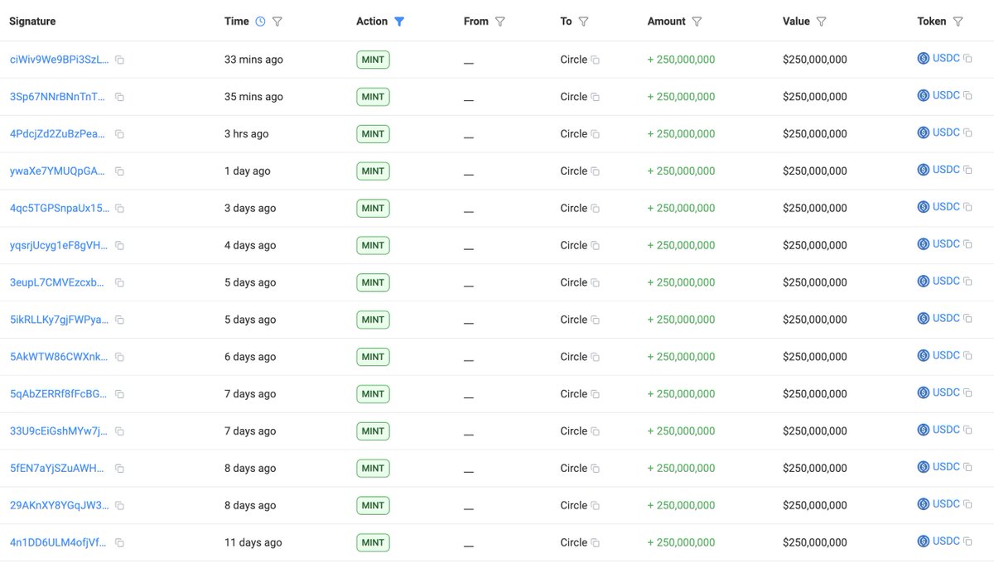This screenshot has width=994, height=563.
Task: Open the From column filter
Action: click(x=500, y=22)
